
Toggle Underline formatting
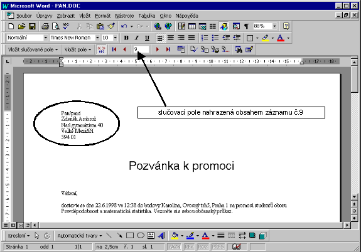tap(147, 38)
